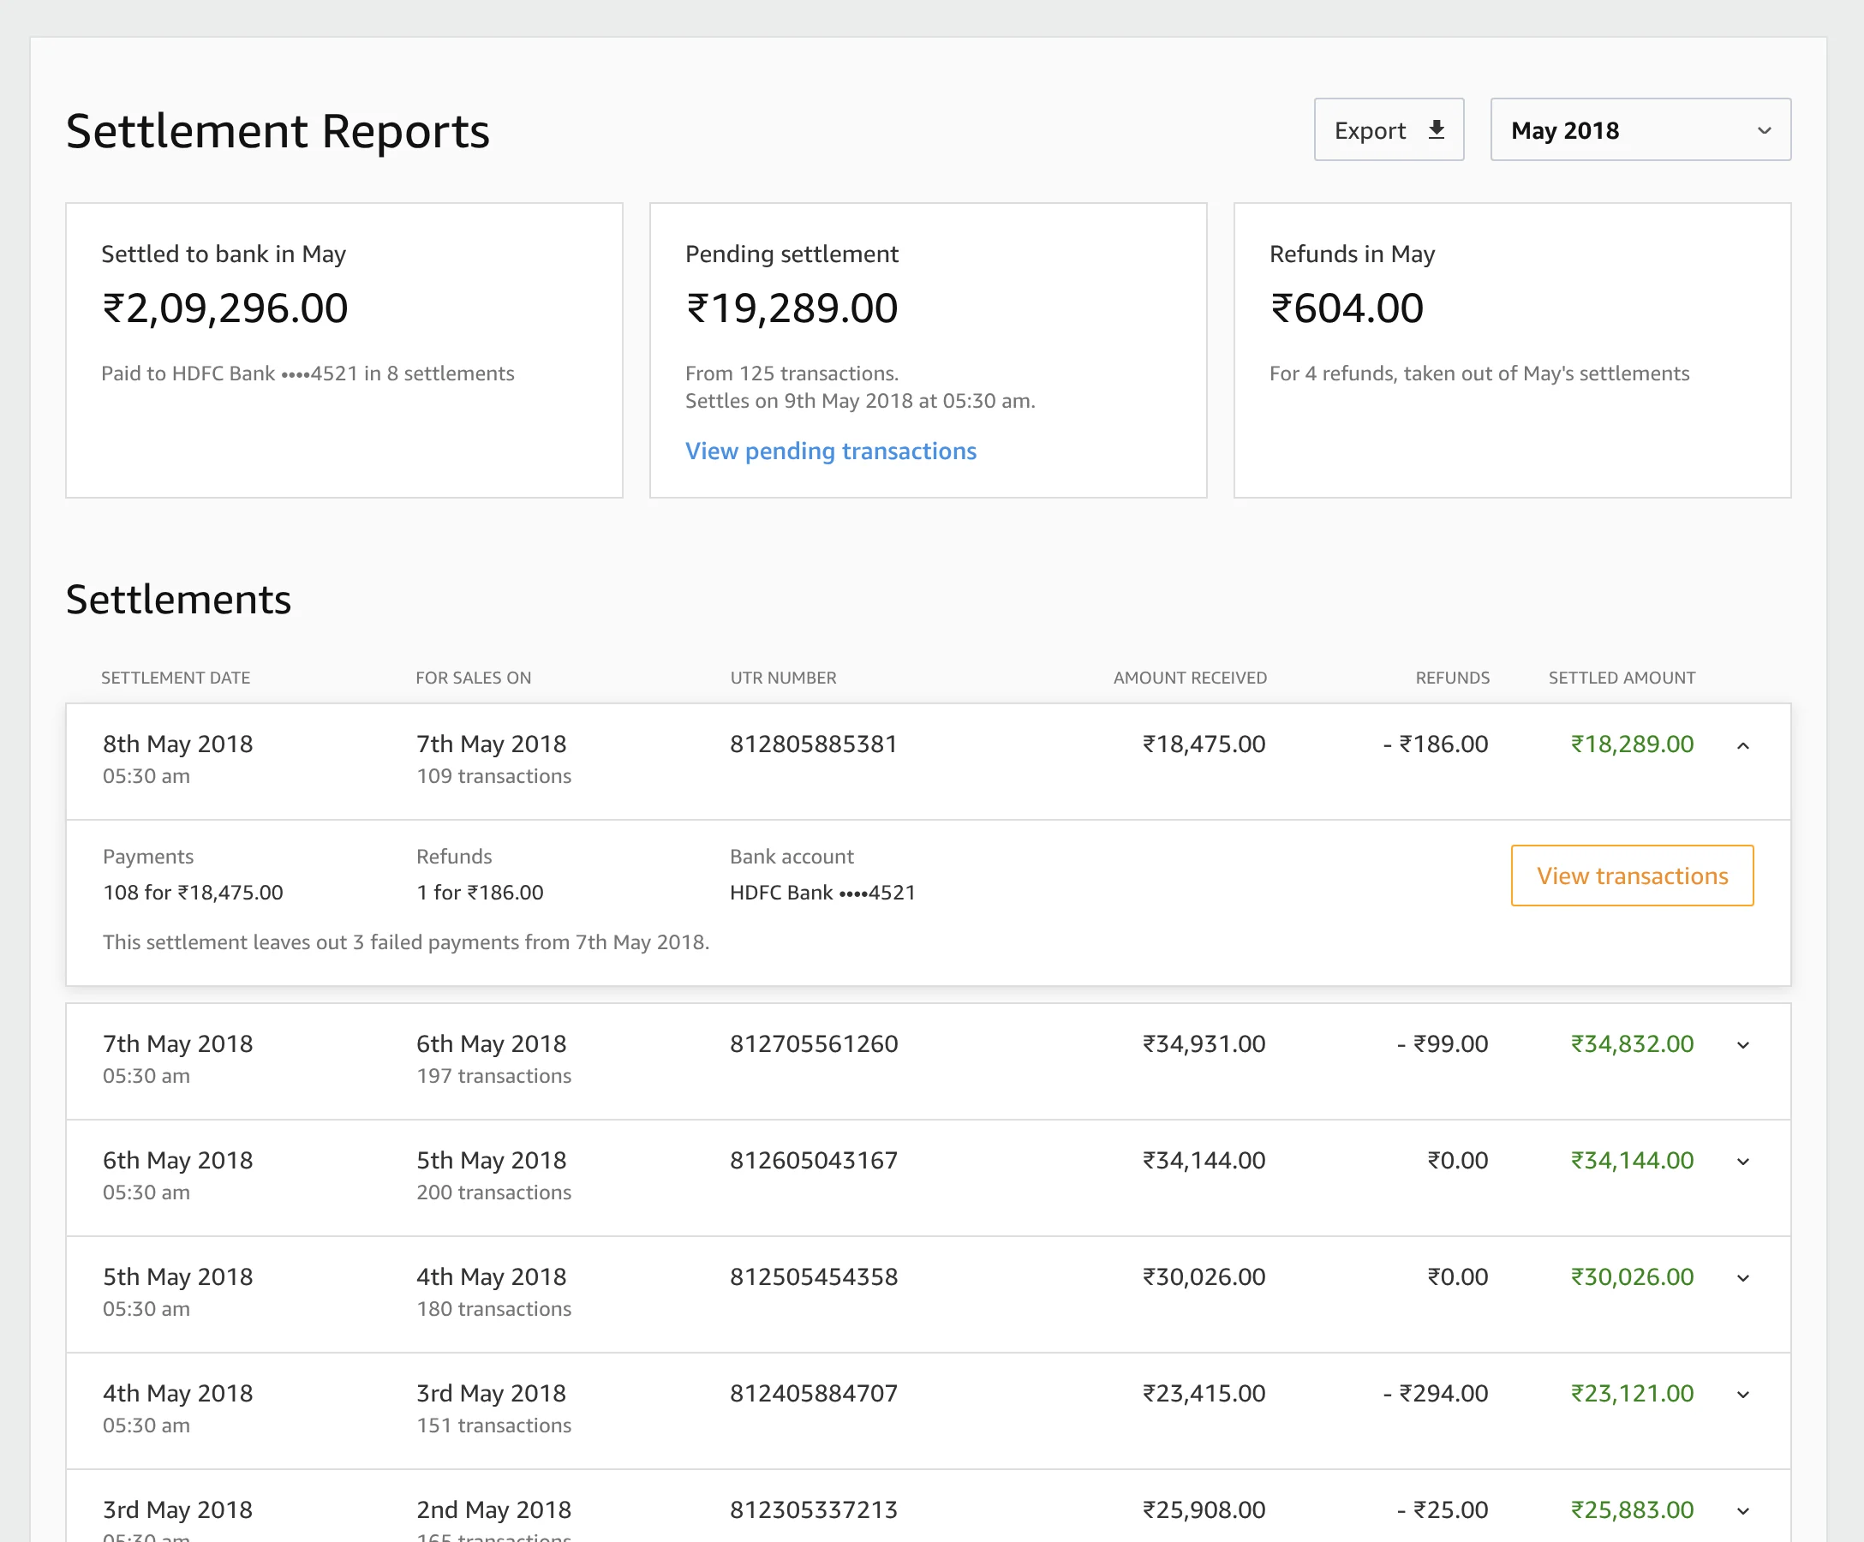Open View pending transactions link
This screenshot has height=1542, width=1864.
click(x=830, y=451)
